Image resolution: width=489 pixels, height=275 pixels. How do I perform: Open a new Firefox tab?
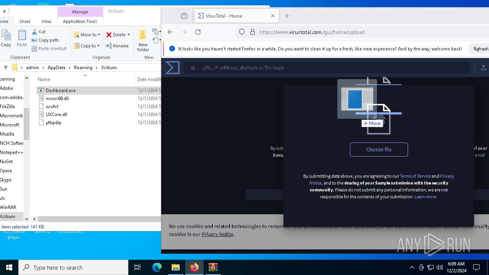point(287,16)
